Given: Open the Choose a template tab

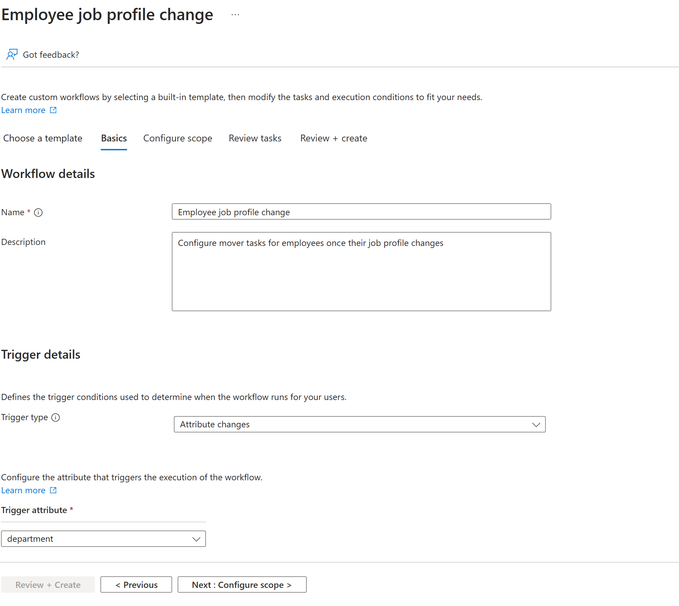Looking at the screenshot, I should pyautogui.click(x=43, y=138).
